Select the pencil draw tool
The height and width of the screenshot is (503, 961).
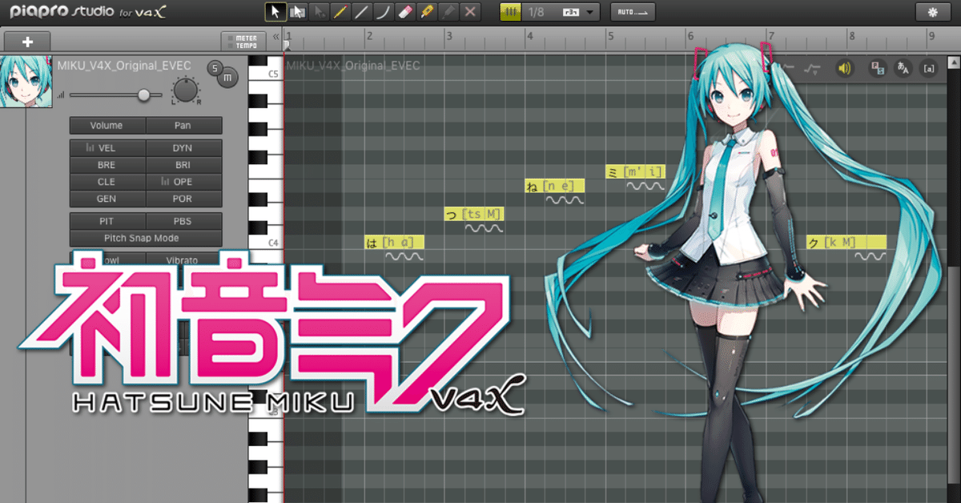(x=340, y=12)
